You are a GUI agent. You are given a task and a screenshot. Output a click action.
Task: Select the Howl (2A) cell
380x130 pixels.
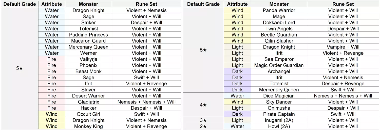279,126
